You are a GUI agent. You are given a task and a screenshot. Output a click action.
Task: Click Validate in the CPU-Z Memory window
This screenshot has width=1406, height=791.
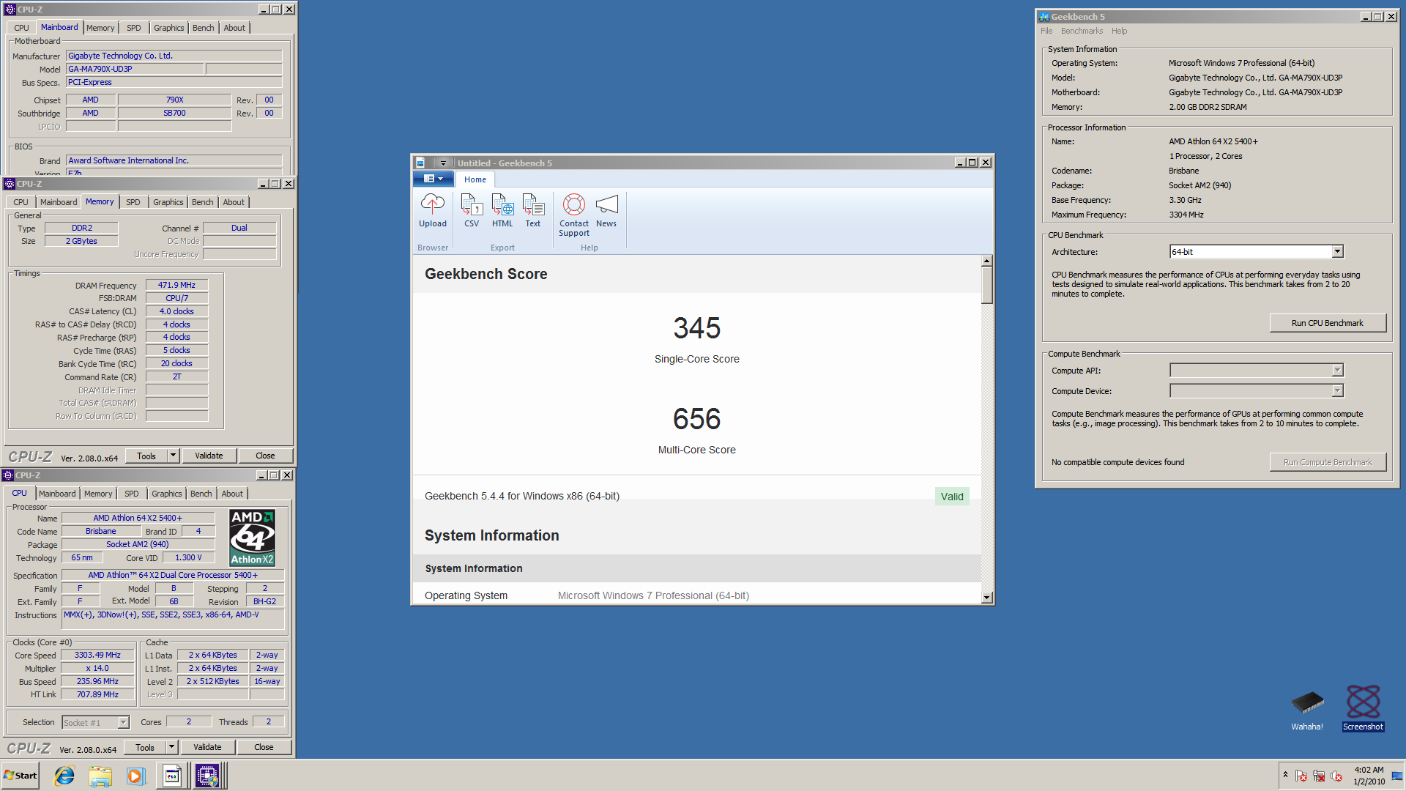(x=209, y=456)
